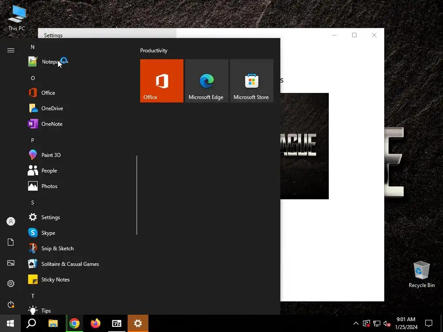Viewport: 443px width, 332px height.
Task: Click the muted volume tray icon
Action: coord(387,323)
